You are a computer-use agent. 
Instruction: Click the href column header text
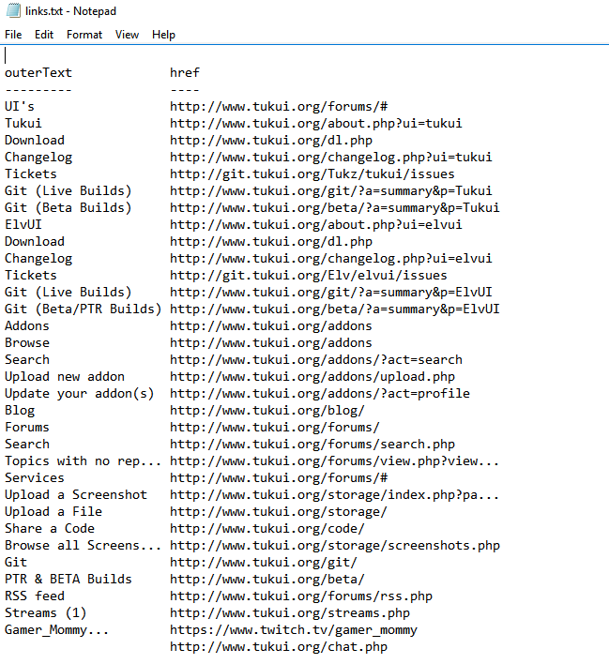[x=185, y=73]
